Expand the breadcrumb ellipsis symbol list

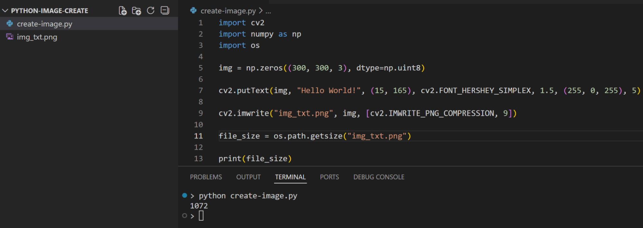[268, 11]
